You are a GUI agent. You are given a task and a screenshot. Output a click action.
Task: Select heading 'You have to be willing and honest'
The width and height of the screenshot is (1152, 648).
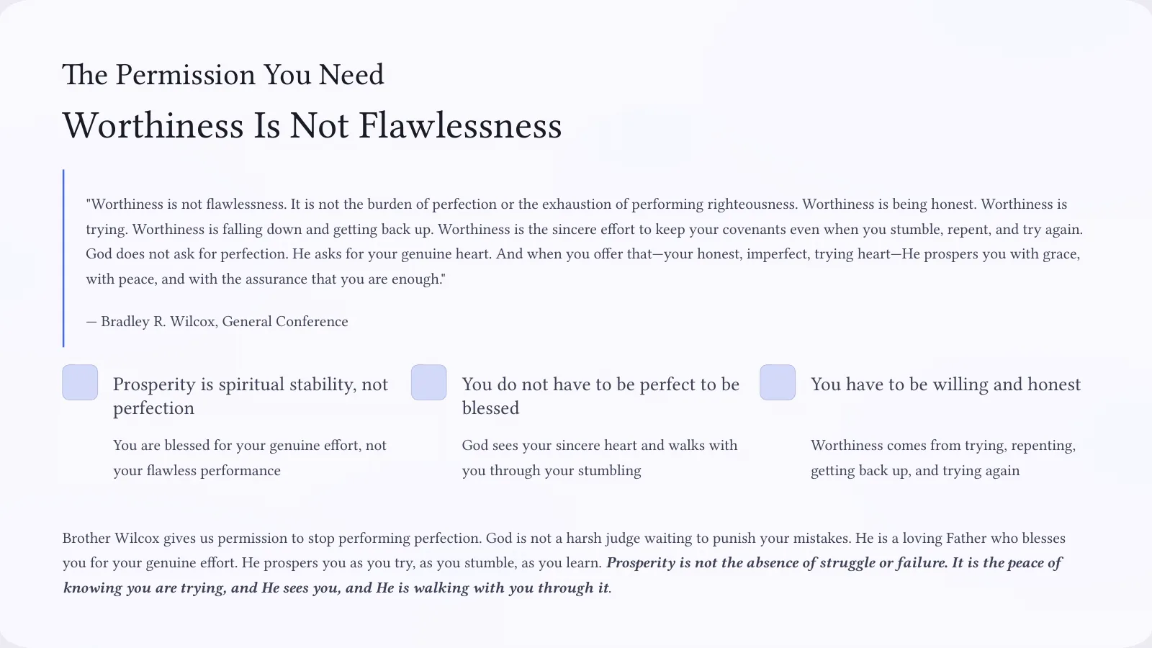[945, 384]
